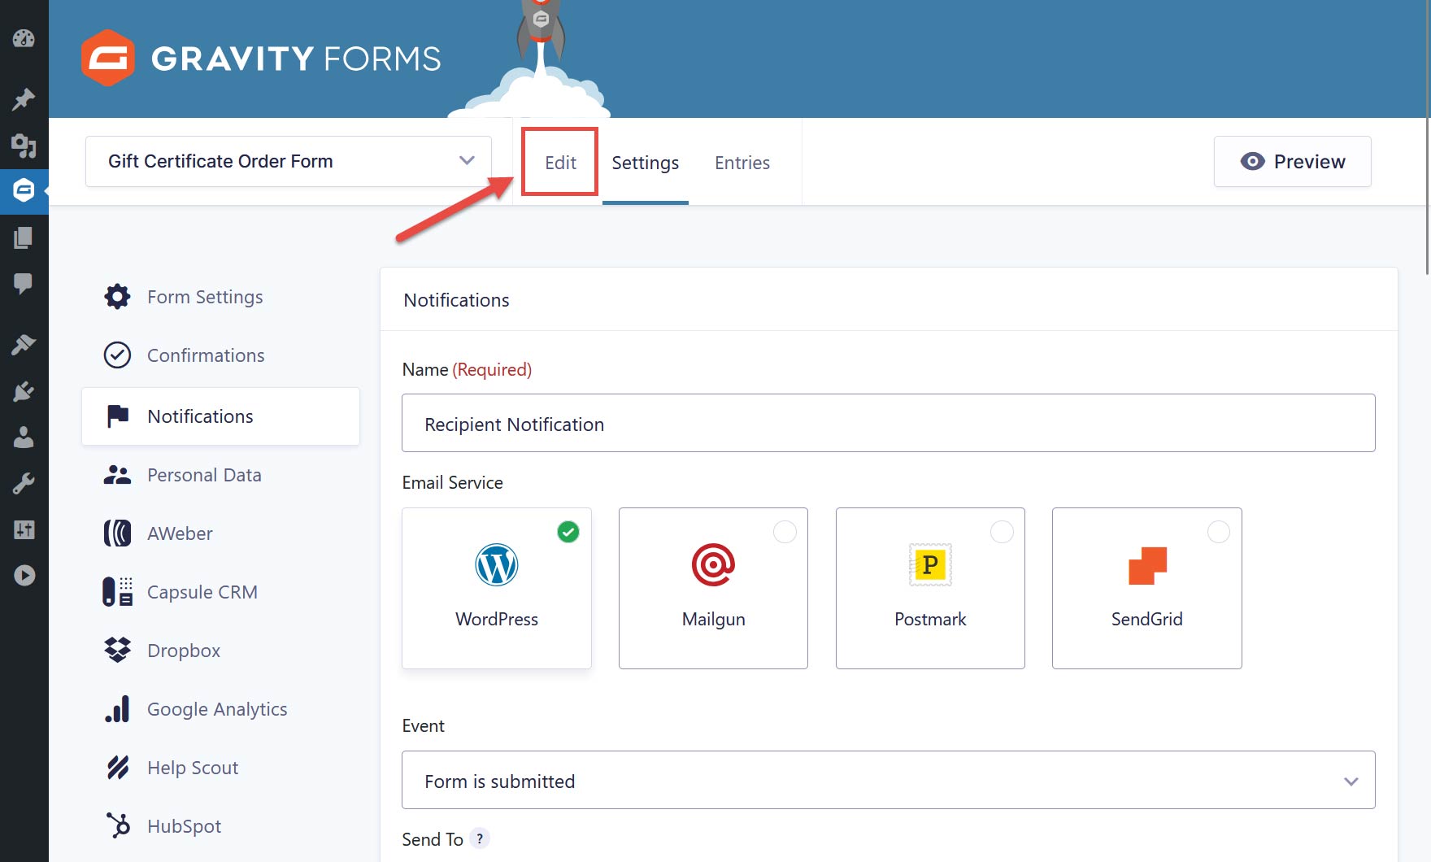
Task: Click the HubSpot icon
Action: pyautogui.click(x=117, y=825)
